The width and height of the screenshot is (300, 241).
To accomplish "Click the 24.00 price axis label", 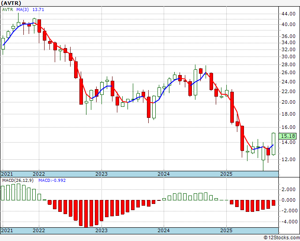I will point(289,82).
